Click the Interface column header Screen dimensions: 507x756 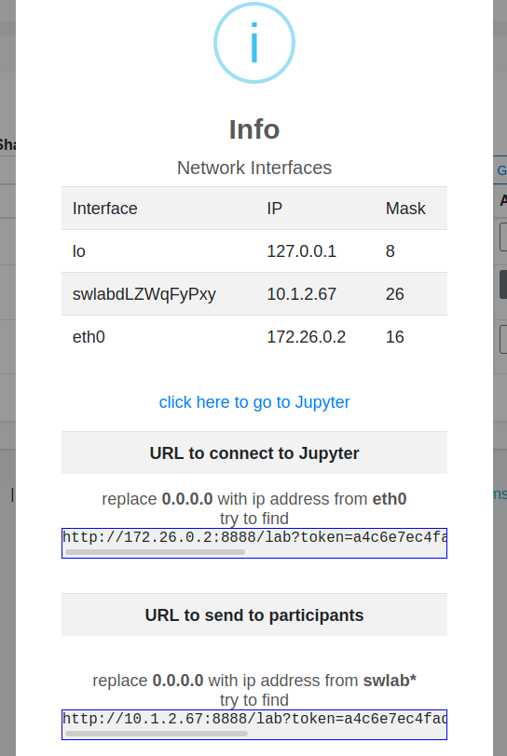pyautogui.click(x=104, y=209)
